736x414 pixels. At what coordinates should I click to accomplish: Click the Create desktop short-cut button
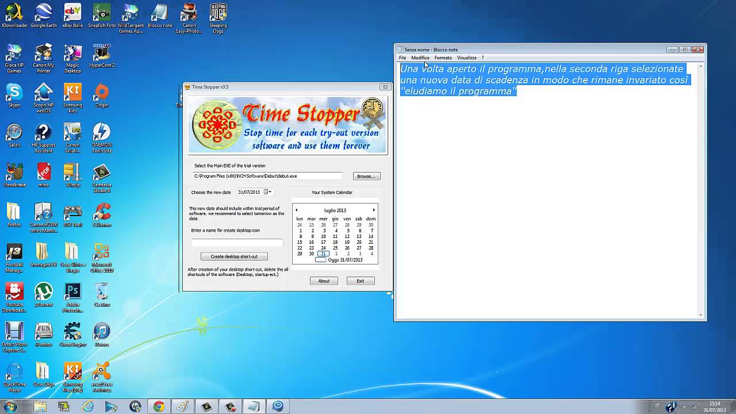click(234, 256)
